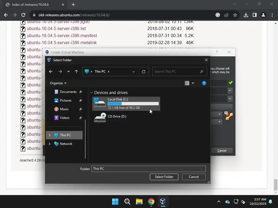Open Chrome three-dot menu
The width and height of the screenshot is (278, 208).
pos(272,15)
